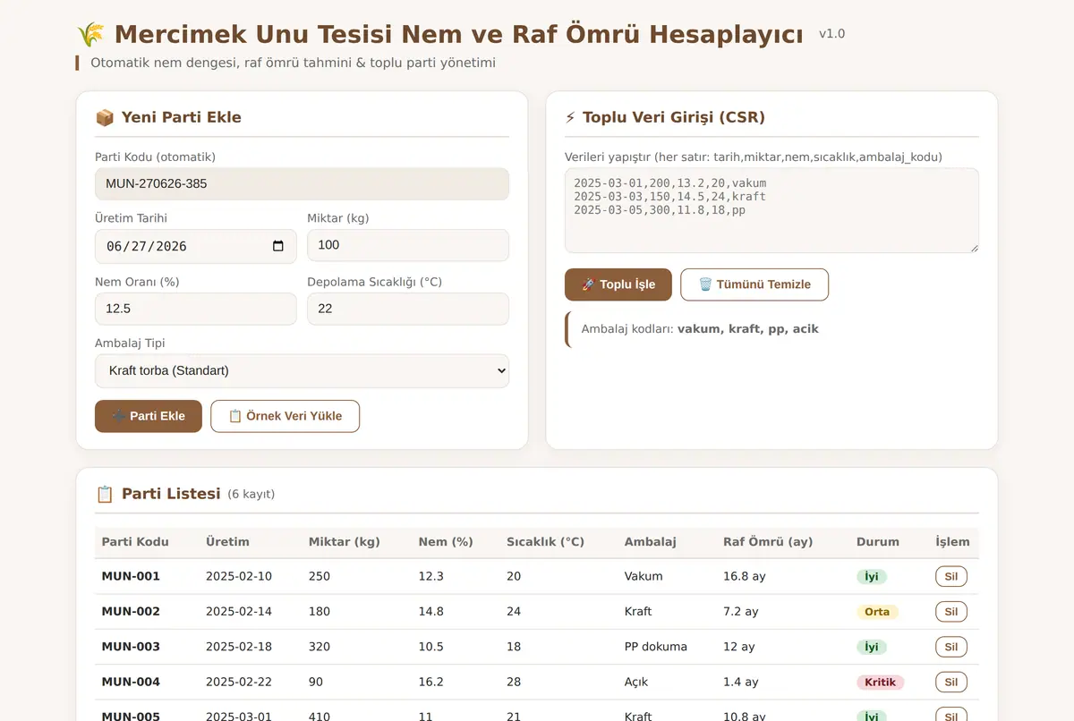Click the wheat emoji in the title
This screenshot has width=1074, height=721.
pos(90,35)
